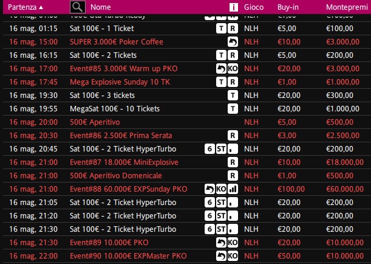The width and height of the screenshot is (371, 264).
Task: Sort tournaments by Gioco column header
Action: [x=253, y=7]
